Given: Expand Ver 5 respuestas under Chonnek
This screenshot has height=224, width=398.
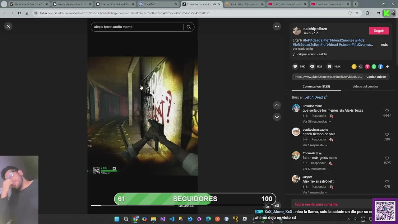Looking at the screenshot, I should (316, 169).
